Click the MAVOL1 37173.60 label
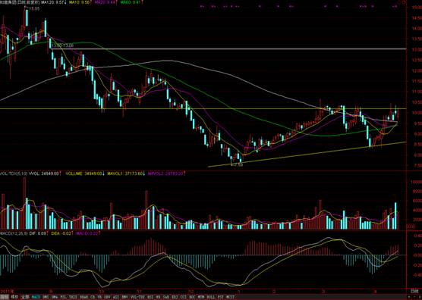Screen dimensions: 422x300 pyautogui.click(x=124, y=173)
